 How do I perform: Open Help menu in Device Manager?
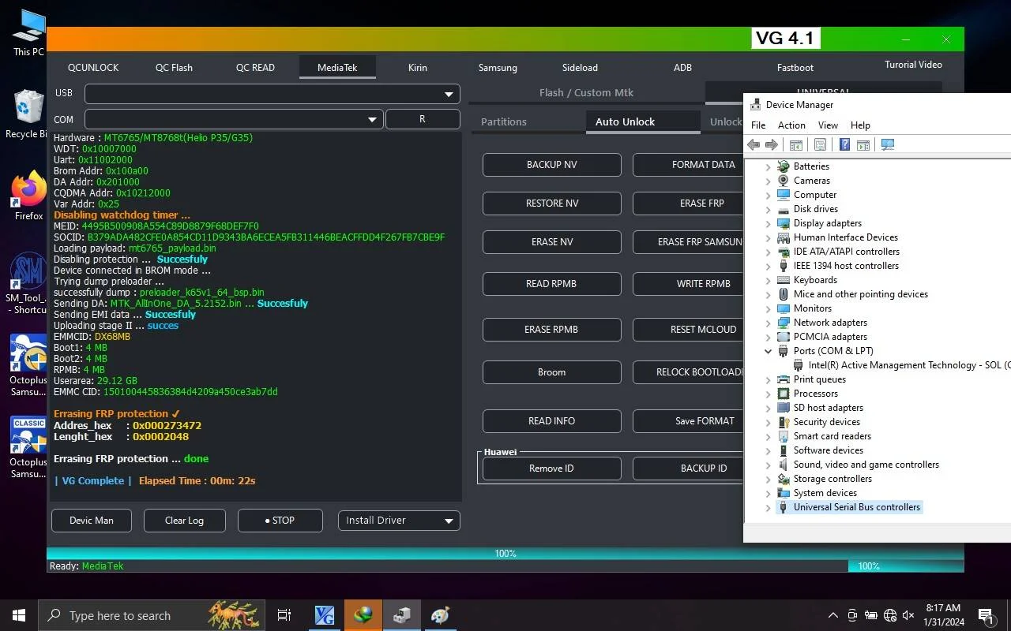(x=860, y=125)
